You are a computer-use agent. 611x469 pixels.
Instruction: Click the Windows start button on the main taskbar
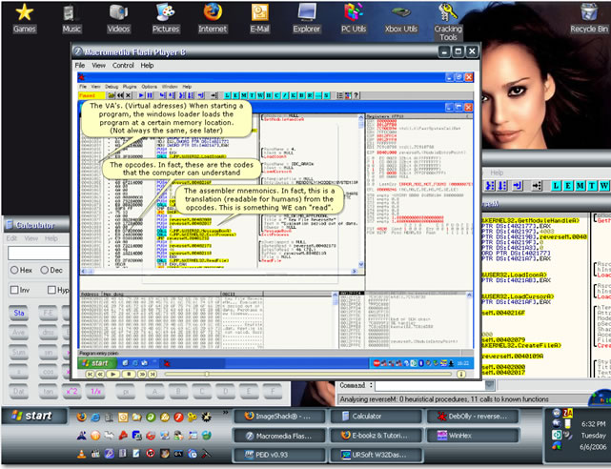(33, 416)
